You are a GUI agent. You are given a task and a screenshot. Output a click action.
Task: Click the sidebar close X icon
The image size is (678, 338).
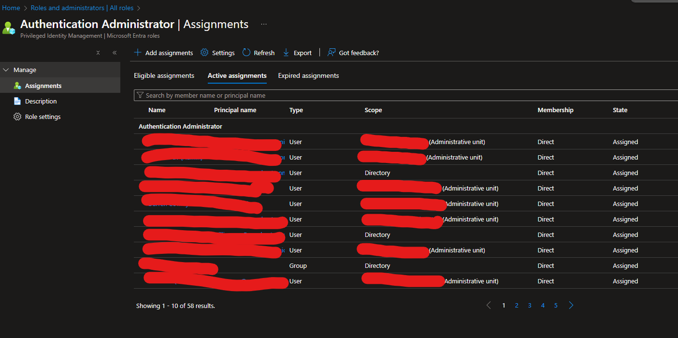tap(98, 53)
